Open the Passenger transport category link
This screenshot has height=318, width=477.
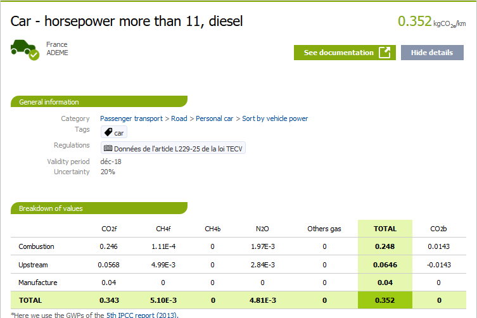[x=131, y=118]
